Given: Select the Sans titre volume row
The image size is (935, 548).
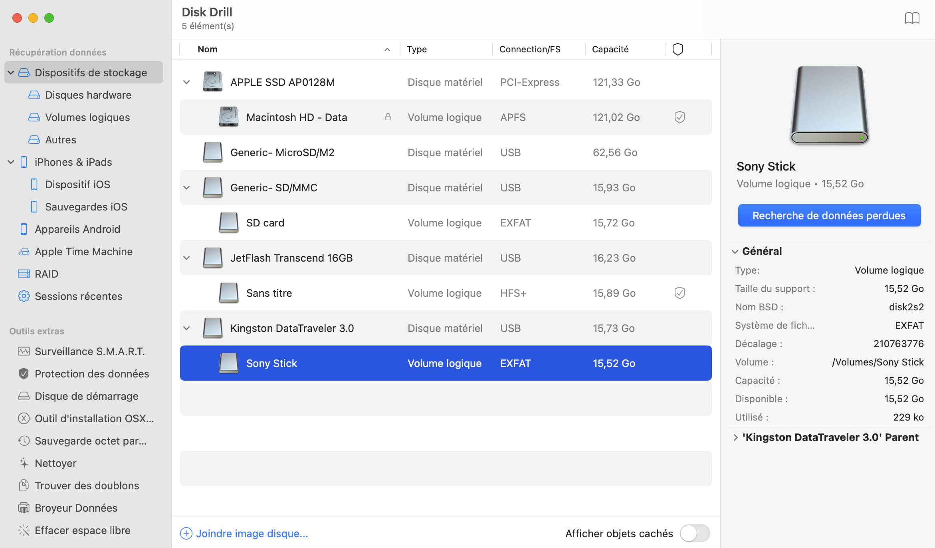Looking at the screenshot, I should [446, 293].
